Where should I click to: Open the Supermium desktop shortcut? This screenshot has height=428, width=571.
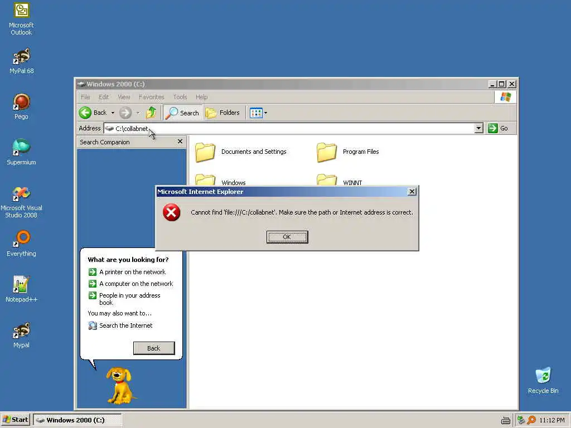click(21, 152)
